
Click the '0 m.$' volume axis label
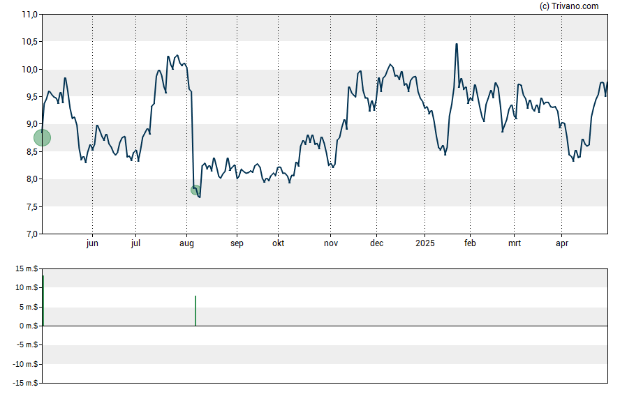[29, 326]
